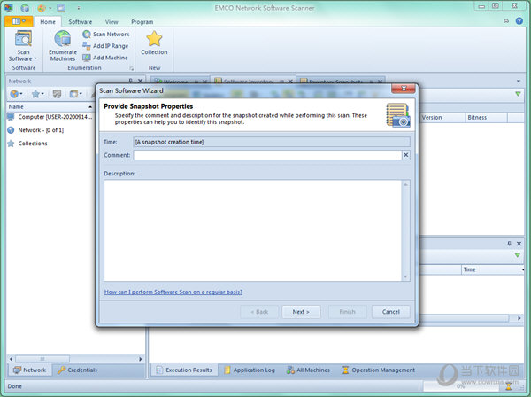Open the Enumeration group dialog launcher
This screenshot has width=531, height=397.
[131, 68]
